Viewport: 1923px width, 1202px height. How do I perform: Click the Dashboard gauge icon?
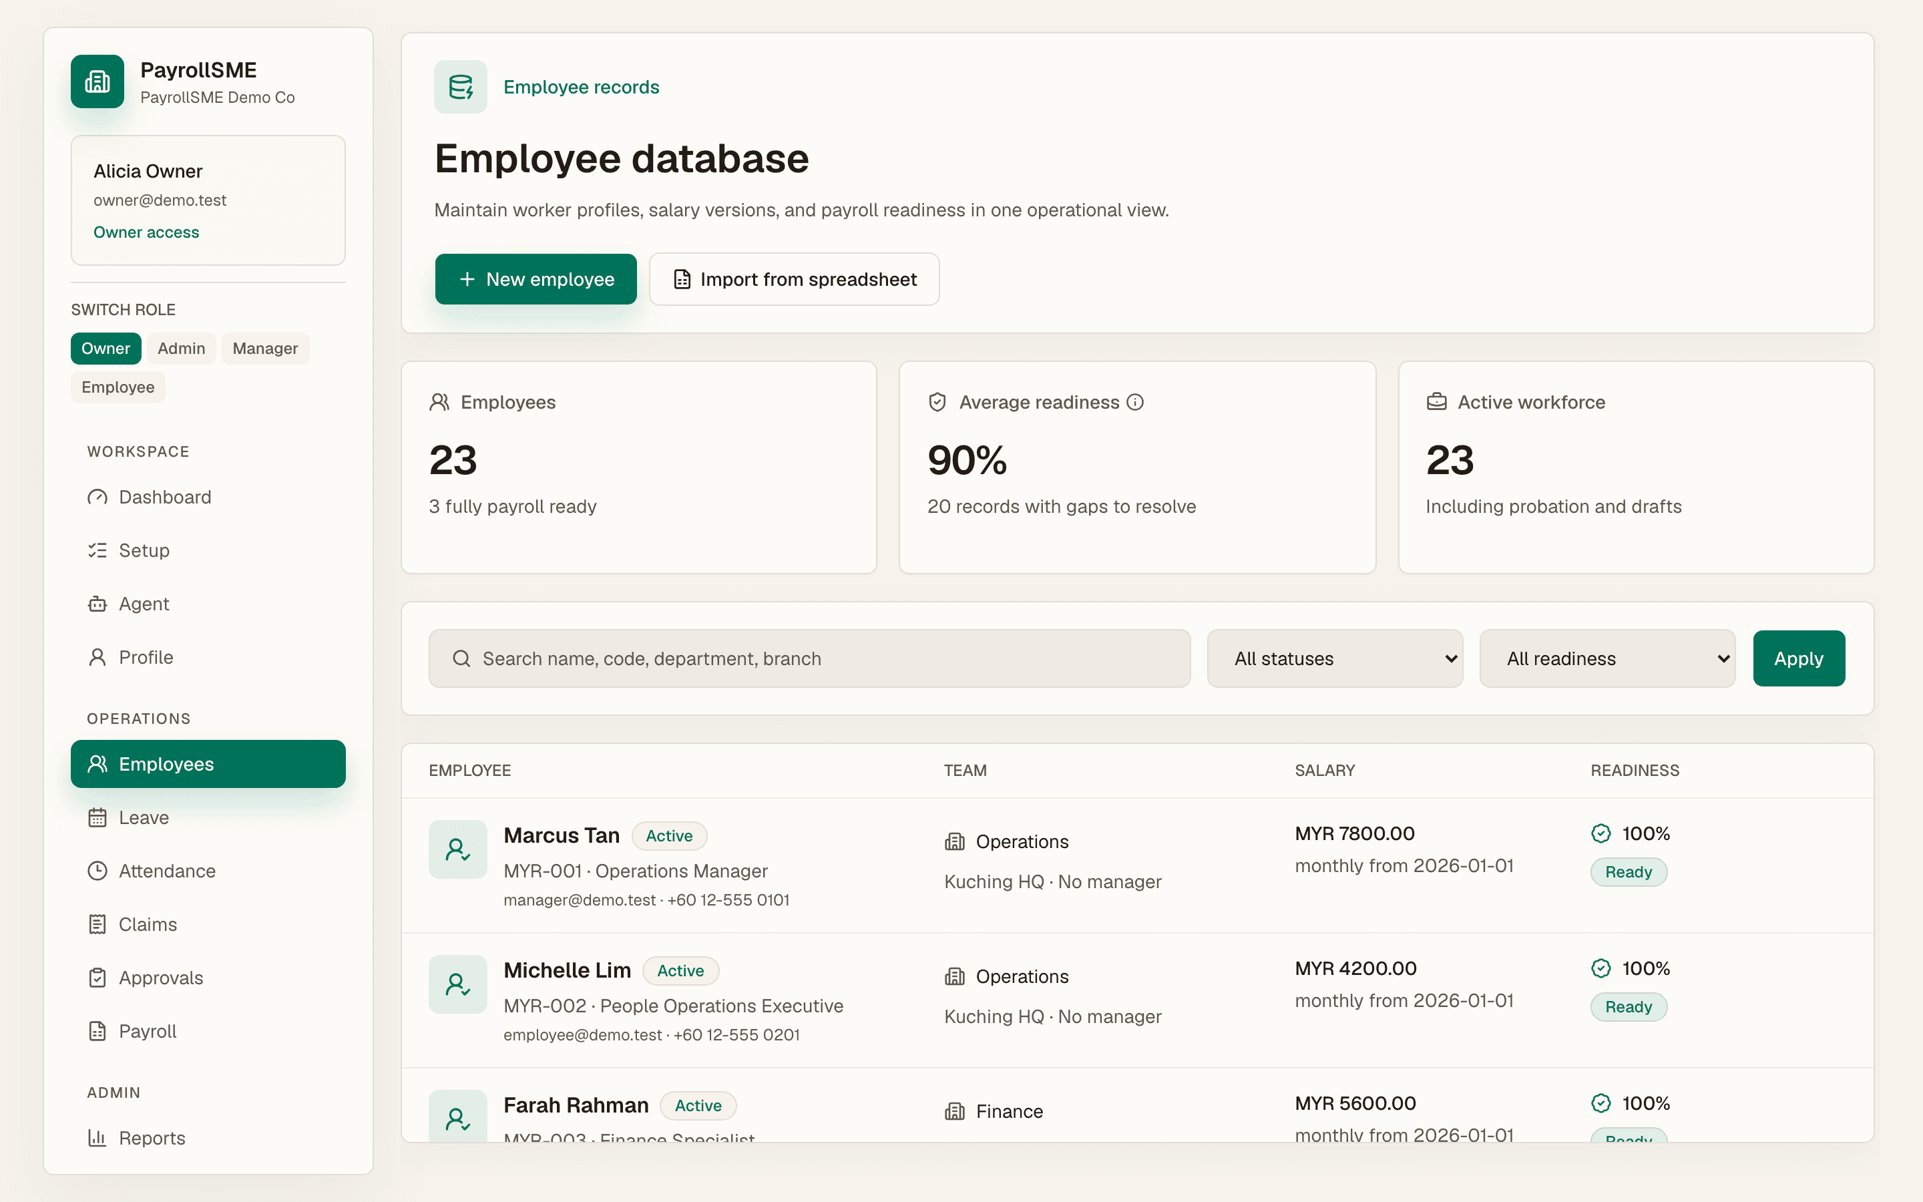(x=97, y=497)
